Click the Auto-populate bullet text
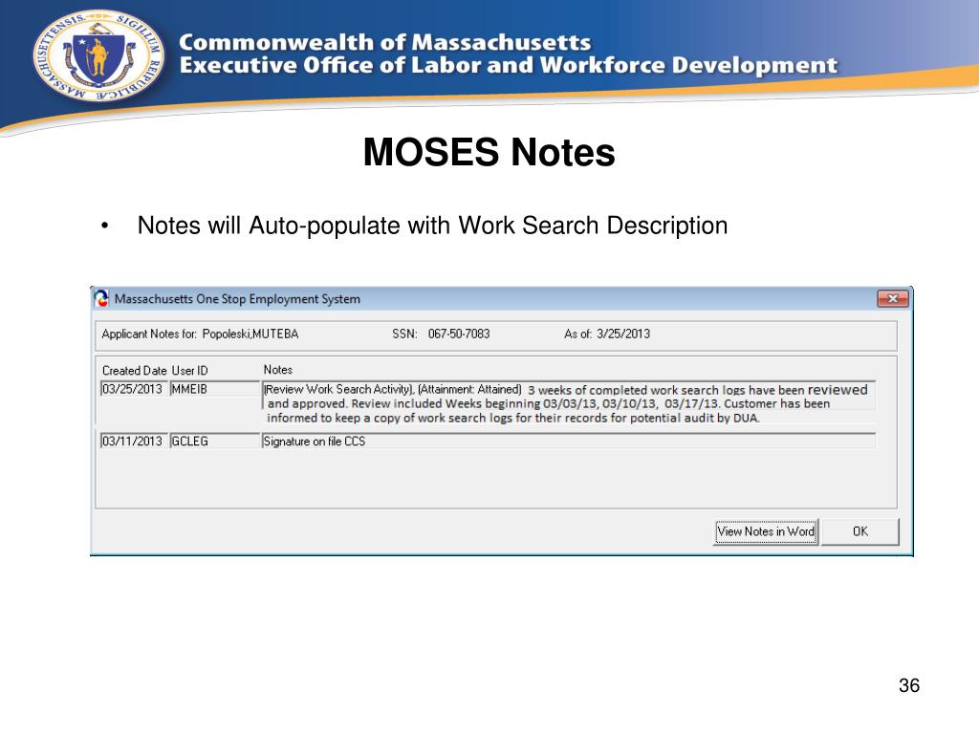Screen dimensions: 979x734 [x=432, y=226]
